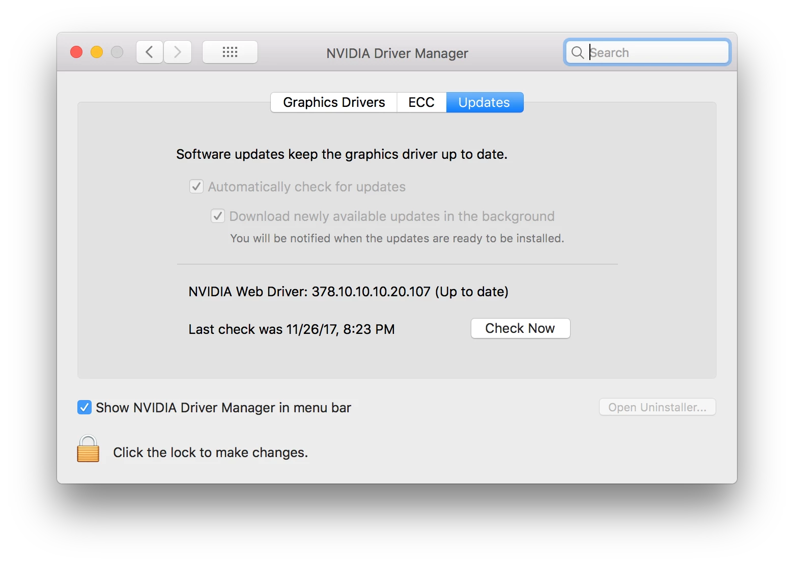This screenshot has height=565, width=794.
Task: Minimize the window with the yellow button
Action: (97, 52)
